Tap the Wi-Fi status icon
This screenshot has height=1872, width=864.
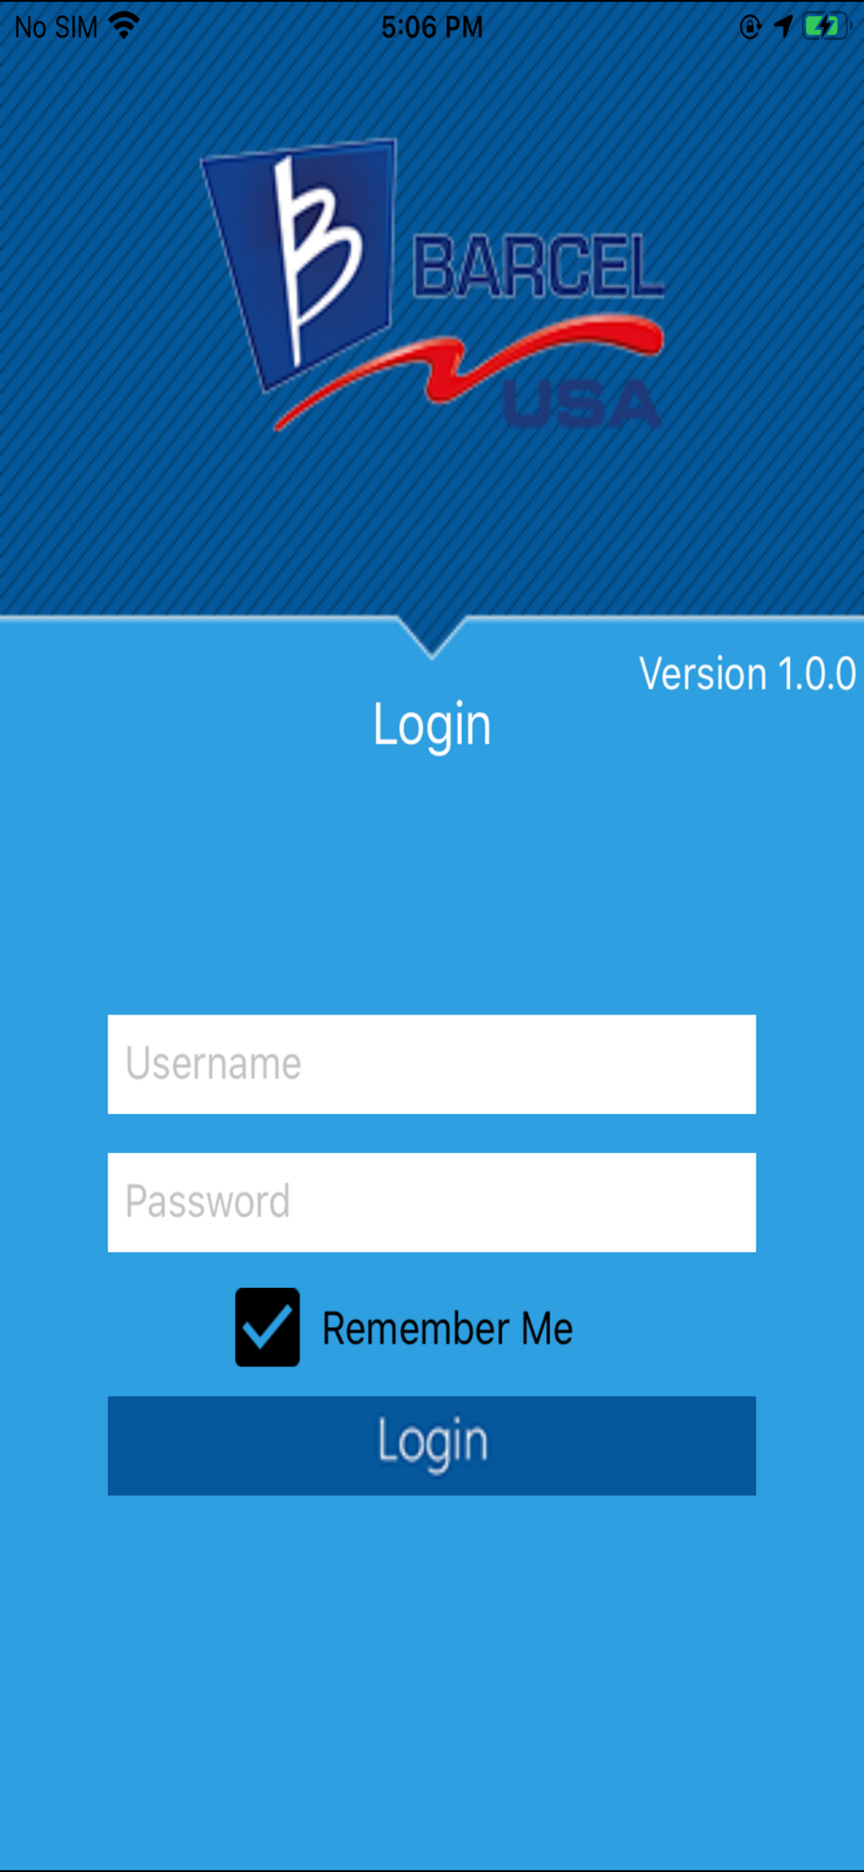pyautogui.click(x=123, y=26)
